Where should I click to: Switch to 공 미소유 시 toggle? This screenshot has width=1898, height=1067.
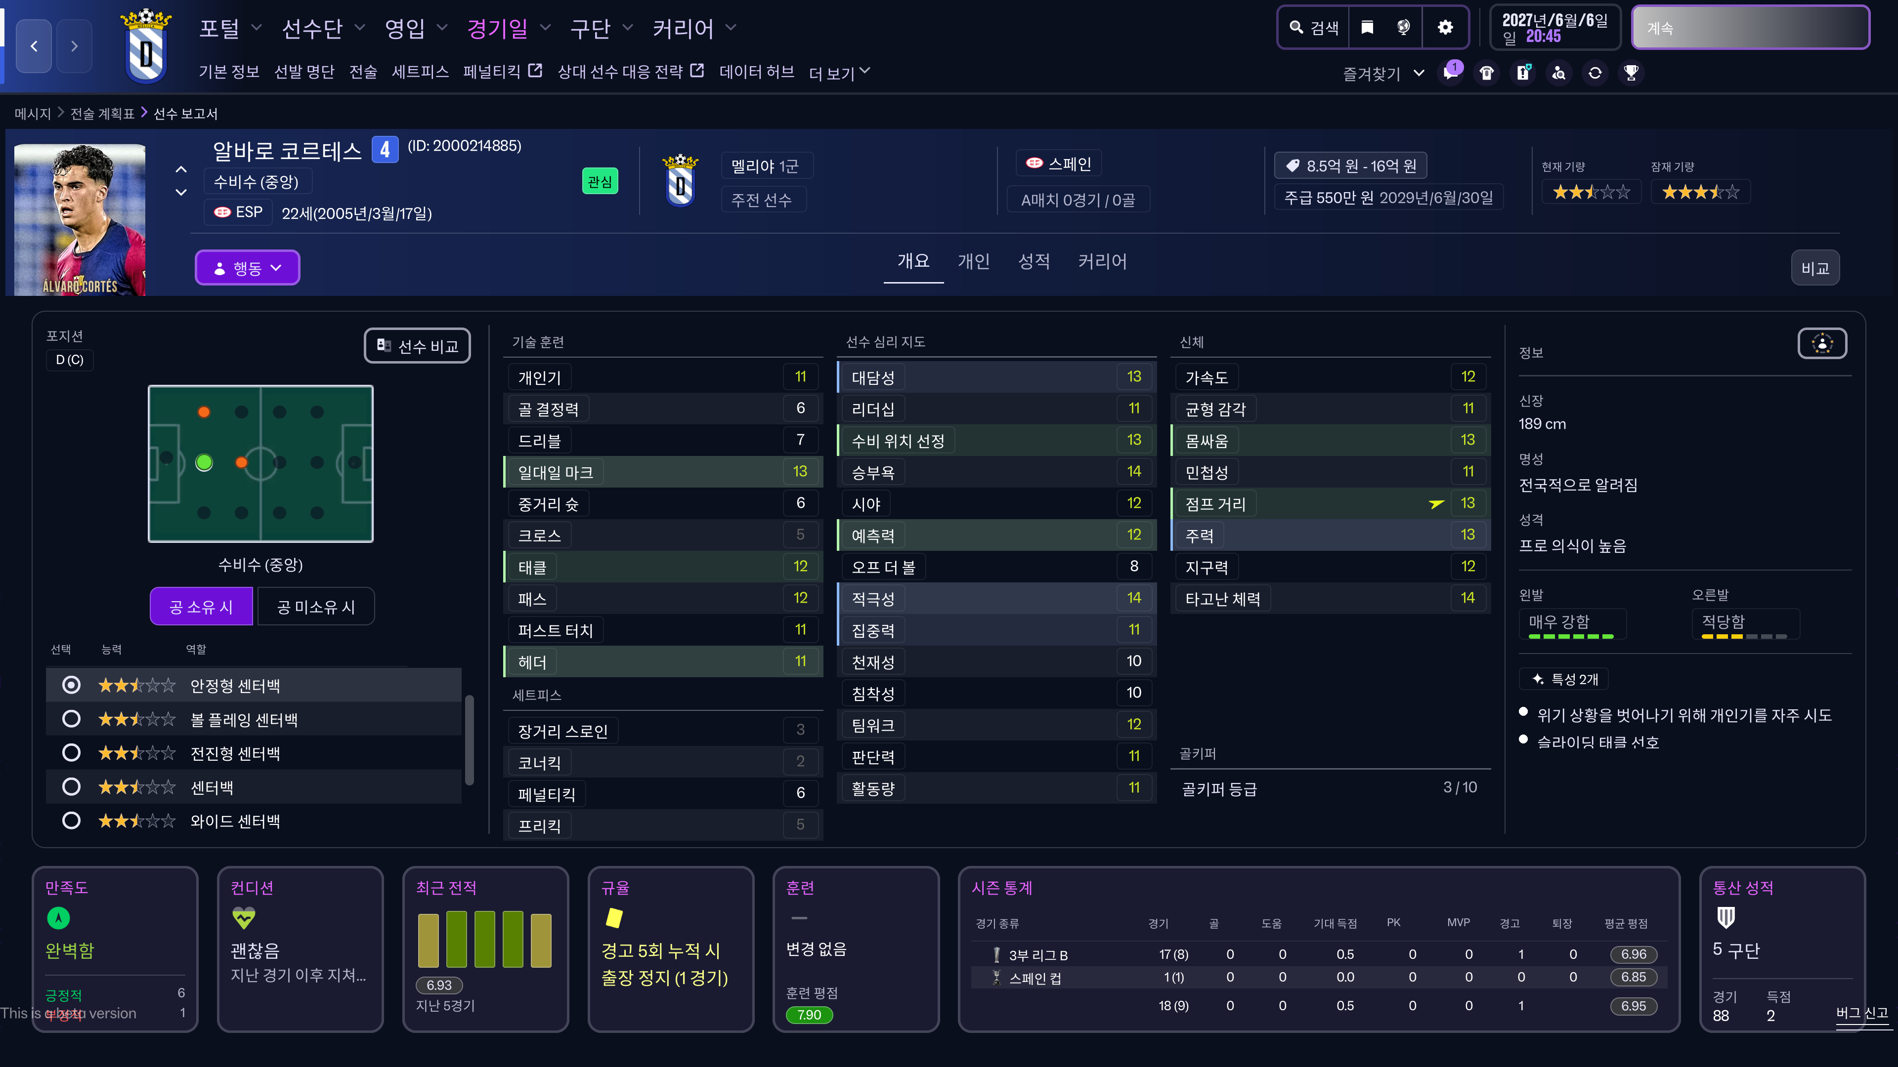click(x=315, y=607)
